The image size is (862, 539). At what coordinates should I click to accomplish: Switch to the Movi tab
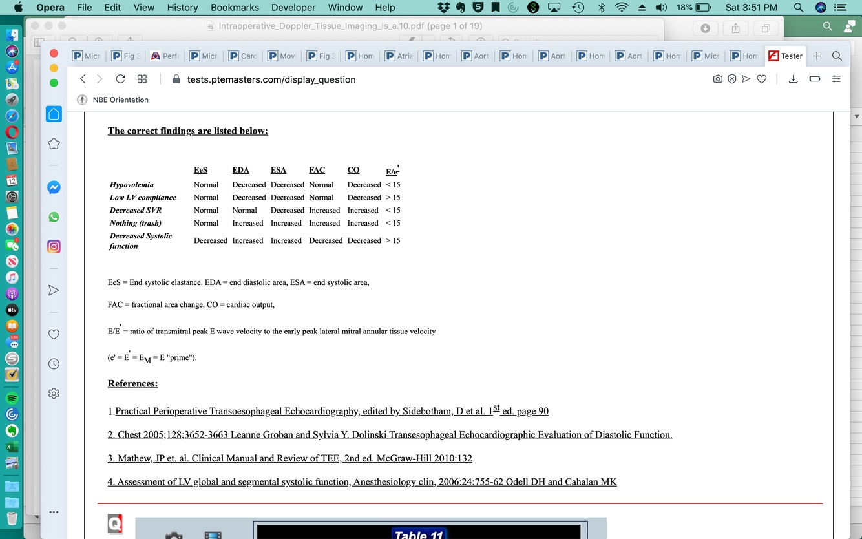(282, 56)
